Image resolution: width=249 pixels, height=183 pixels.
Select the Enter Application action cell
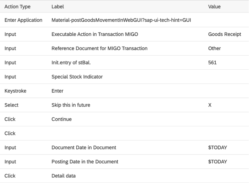click(x=23, y=20)
